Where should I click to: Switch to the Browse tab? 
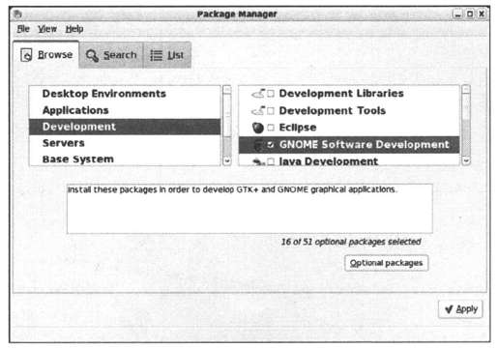tap(46, 55)
